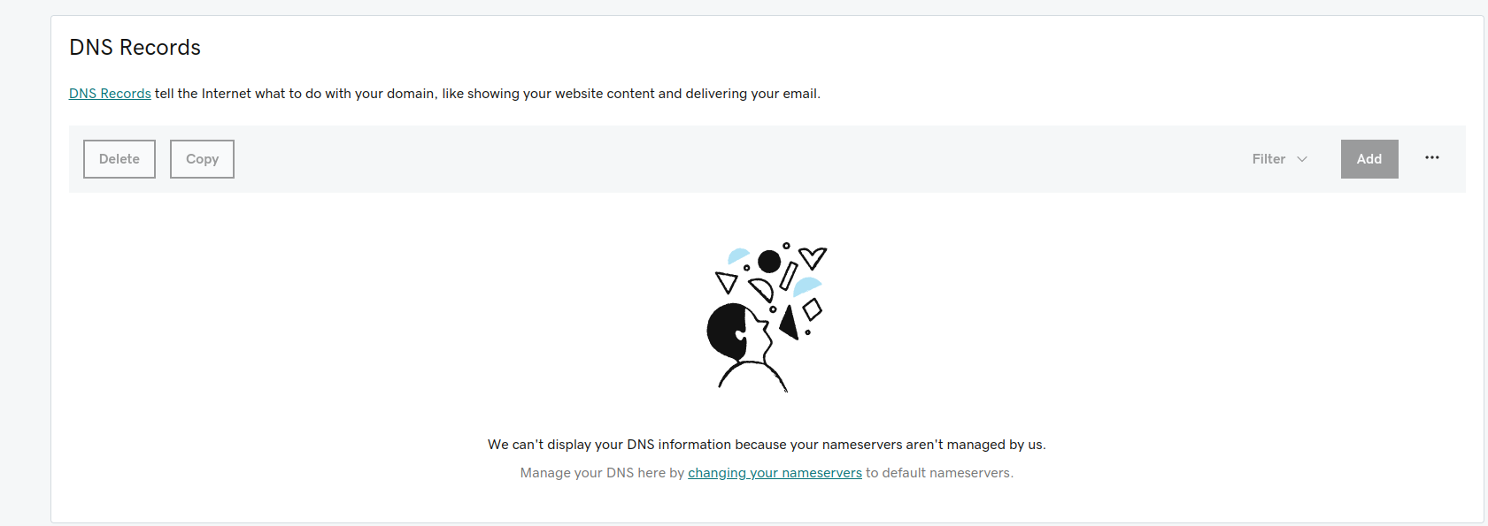Click the 'to default nameservers' text
Viewport: 1488px width, 526px height.
click(939, 473)
